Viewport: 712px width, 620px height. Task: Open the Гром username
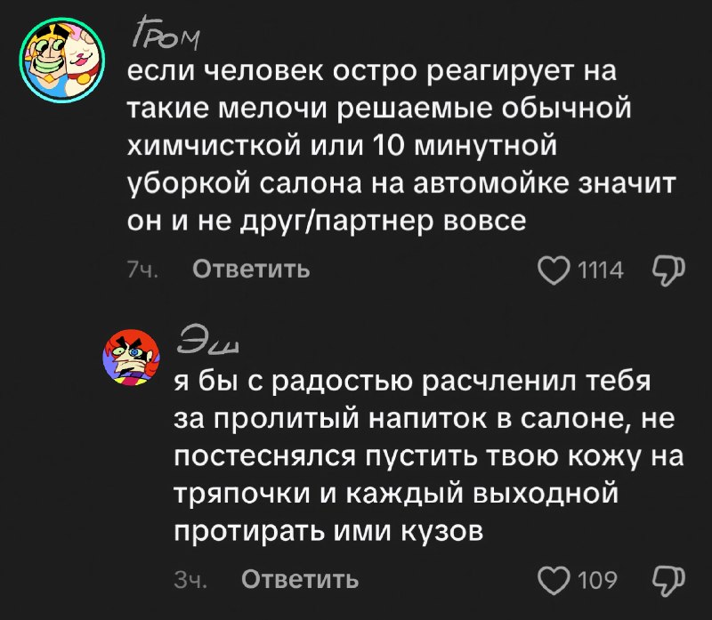(166, 33)
